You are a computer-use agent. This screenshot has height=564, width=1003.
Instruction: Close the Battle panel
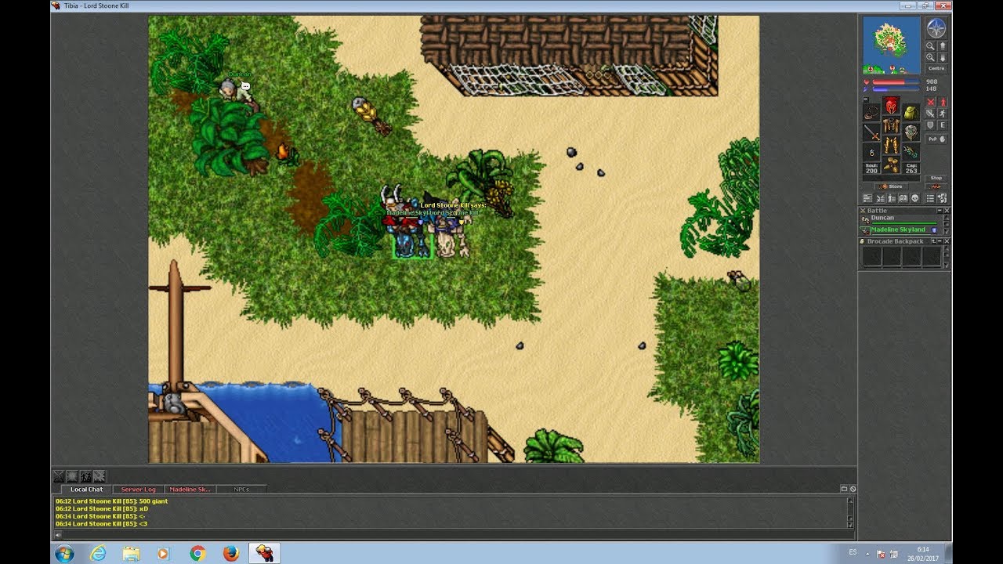pyautogui.click(x=947, y=211)
